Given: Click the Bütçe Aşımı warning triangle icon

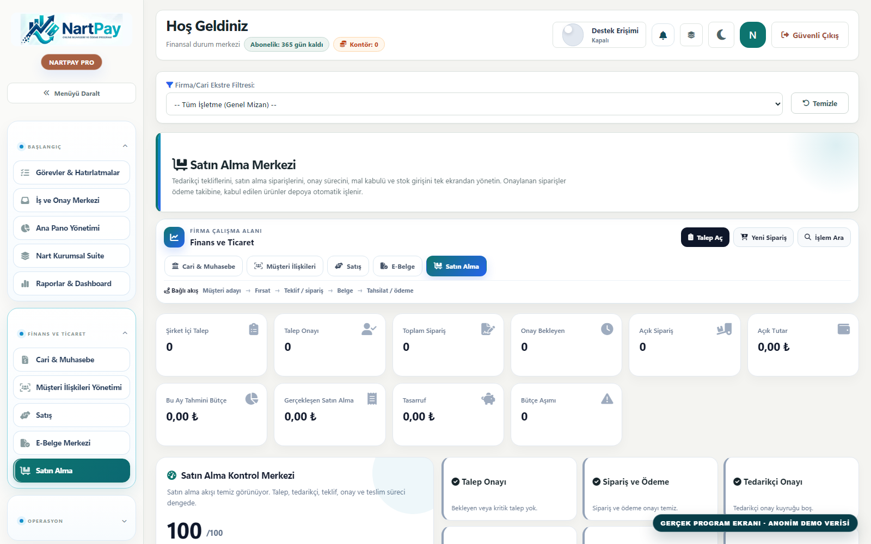Looking at the screenshot, I should click(x=607, y=399).
